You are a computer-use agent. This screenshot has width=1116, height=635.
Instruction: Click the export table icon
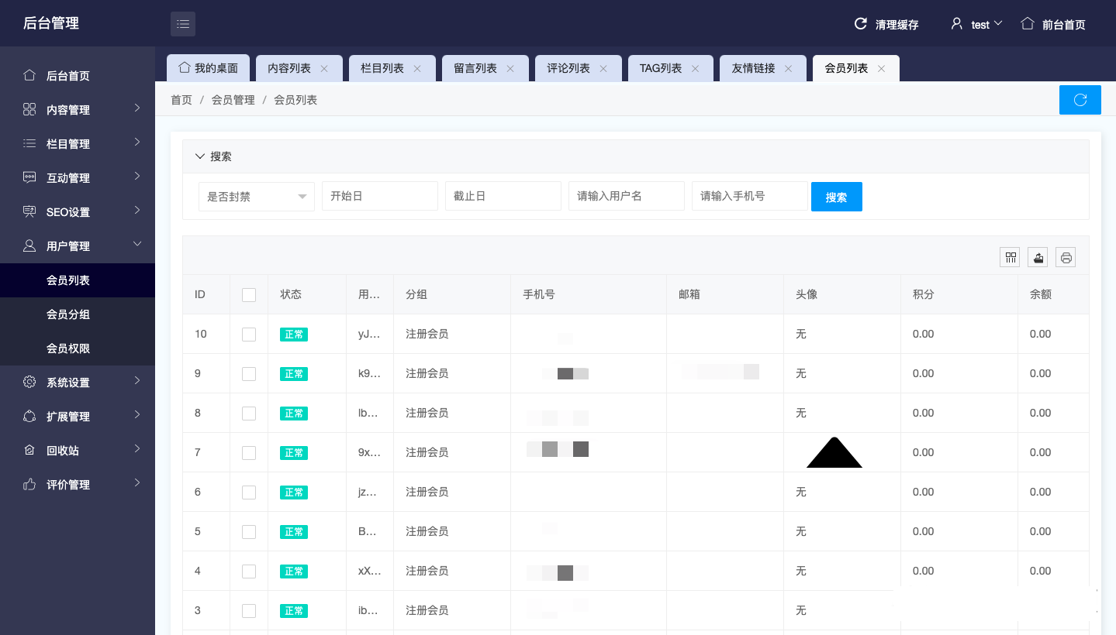(x=1038, y=258)
